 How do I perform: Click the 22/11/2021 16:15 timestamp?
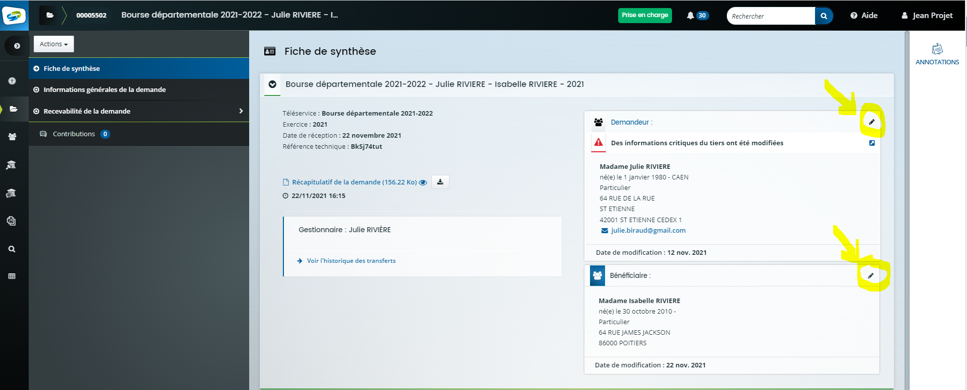(318, 196)
